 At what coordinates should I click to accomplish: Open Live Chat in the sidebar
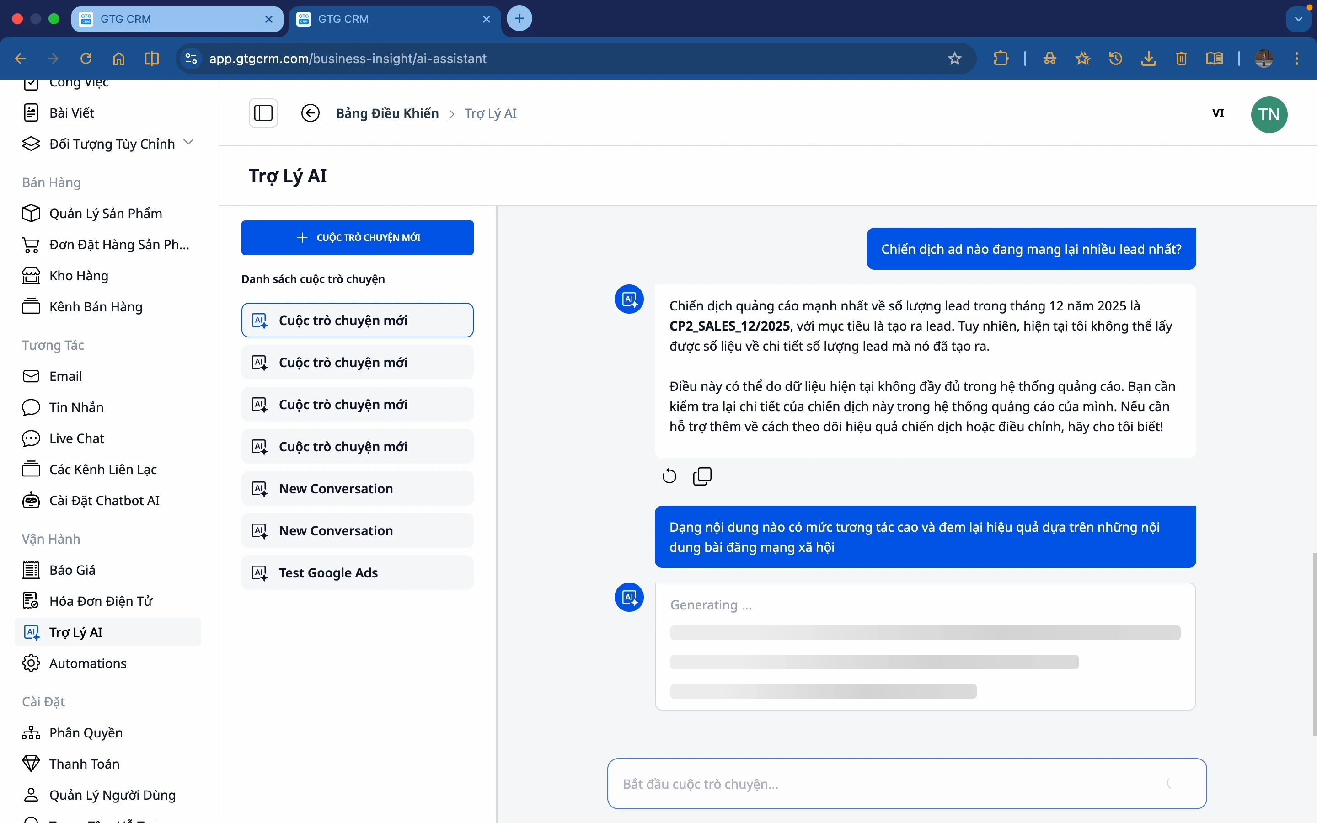pyautogui.click(x=76, y=438)
